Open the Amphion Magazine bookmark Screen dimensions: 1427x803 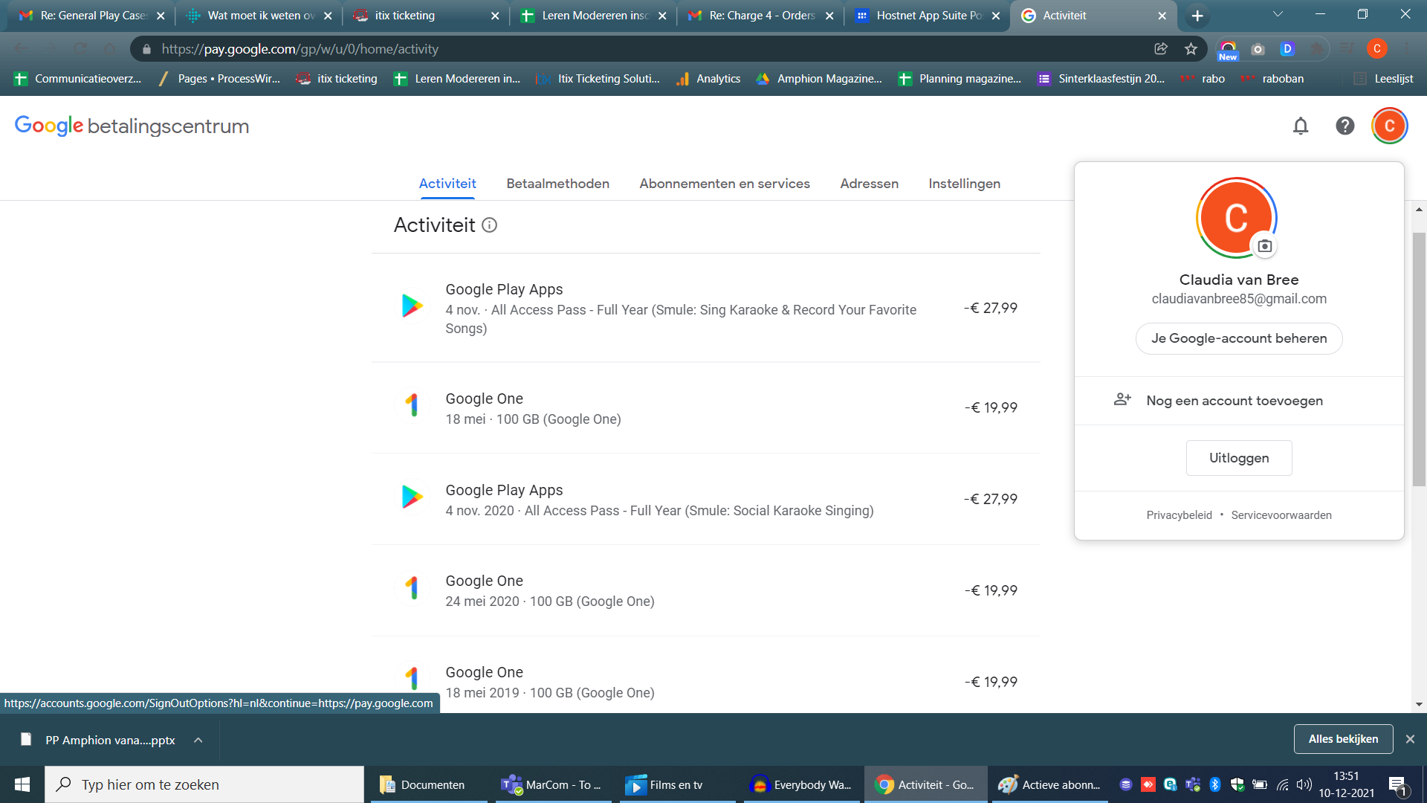pos(819,79)
